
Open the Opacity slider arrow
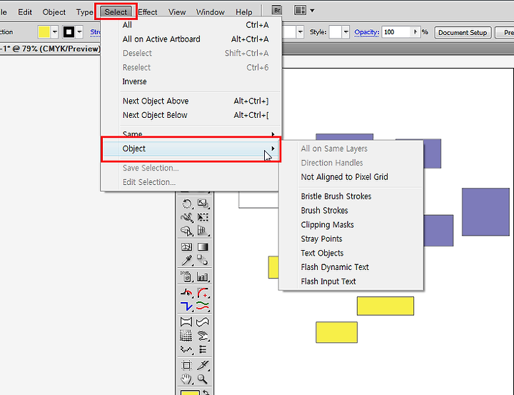point(415,32)
